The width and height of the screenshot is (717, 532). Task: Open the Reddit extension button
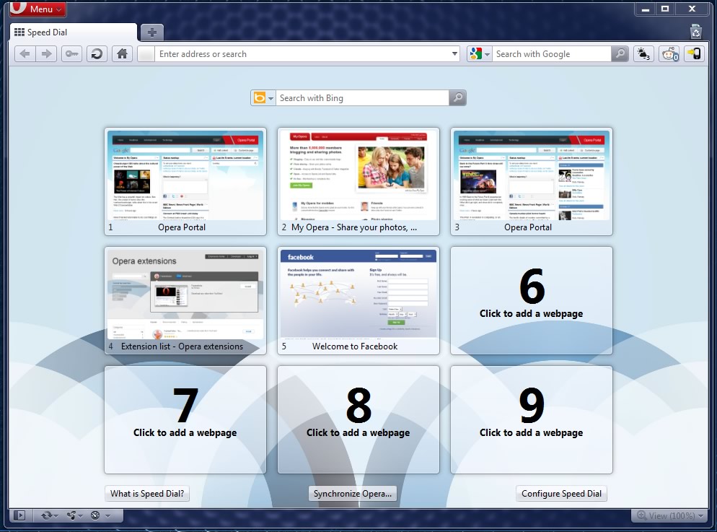pos(669,54)
